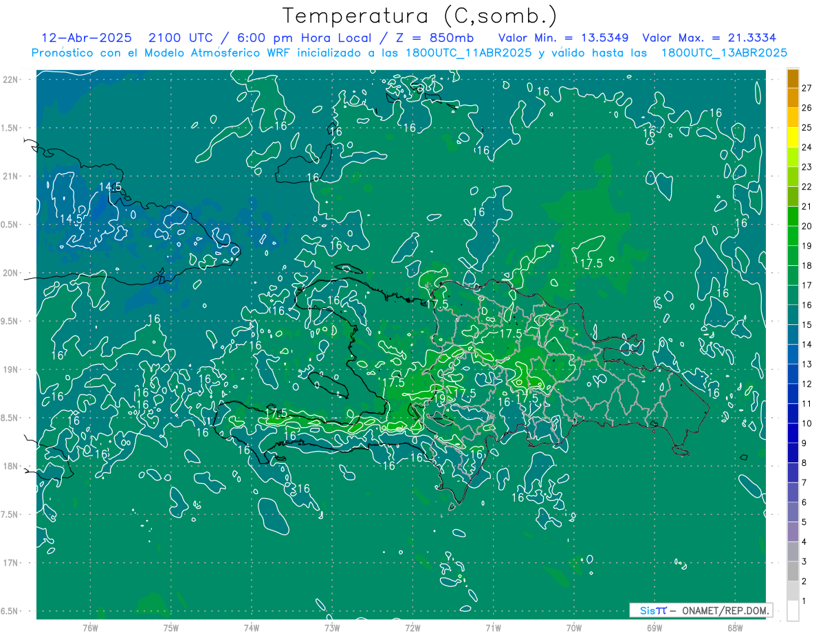
Task: Click the color scale label "18"
Action: click(x=806, y=265)
